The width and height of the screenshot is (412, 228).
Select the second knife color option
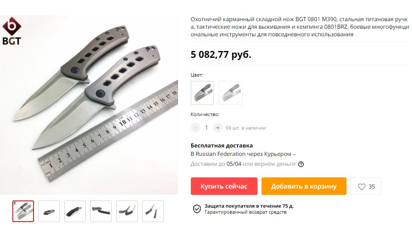click(231, 93)
